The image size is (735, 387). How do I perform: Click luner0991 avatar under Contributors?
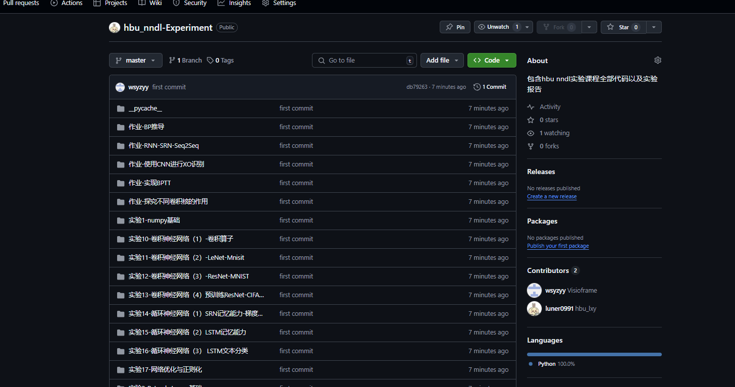534,308
